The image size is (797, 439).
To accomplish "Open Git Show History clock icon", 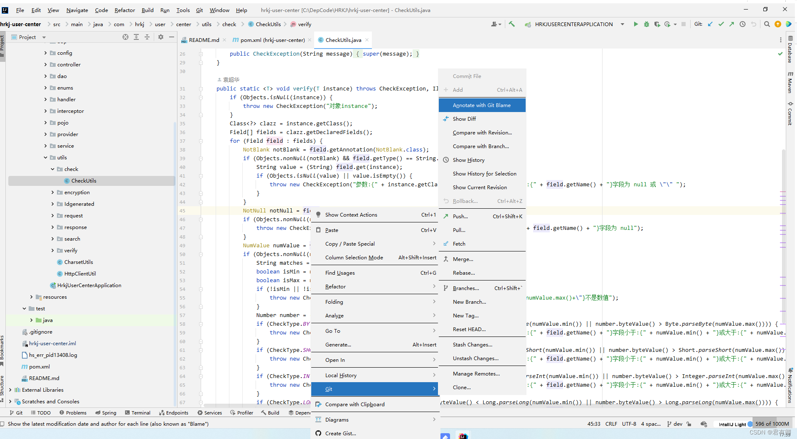I will click(743, 24).
